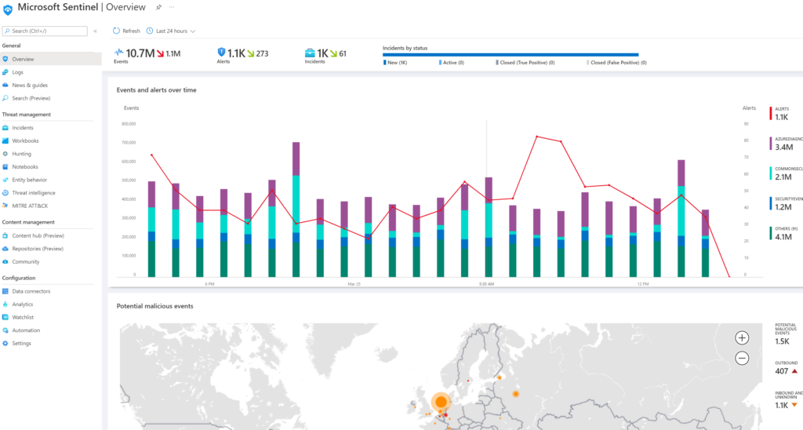Click the Logs icon in sidebar
Viewport: 803px width, 430px height.
pos(5,72)
